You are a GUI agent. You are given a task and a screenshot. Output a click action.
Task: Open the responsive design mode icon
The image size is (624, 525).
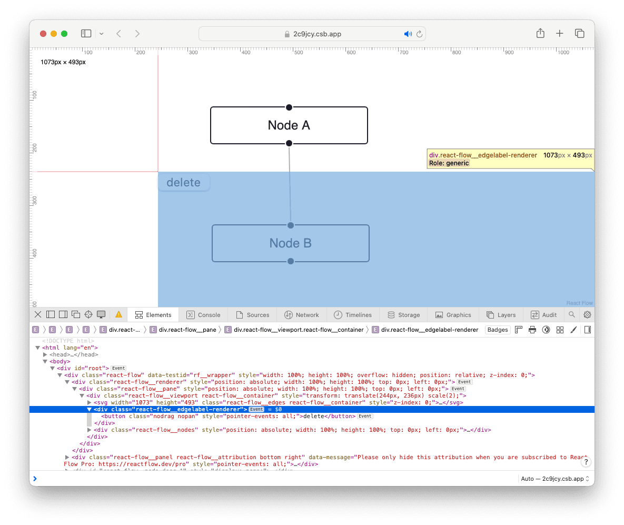101,314
